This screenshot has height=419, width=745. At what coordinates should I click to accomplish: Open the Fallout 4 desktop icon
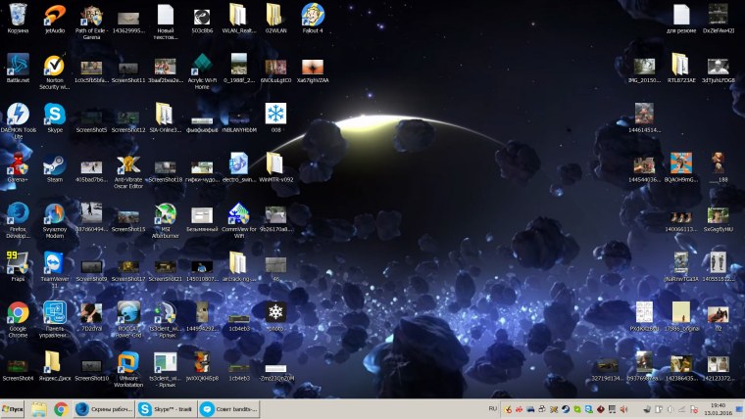[313, 18]
